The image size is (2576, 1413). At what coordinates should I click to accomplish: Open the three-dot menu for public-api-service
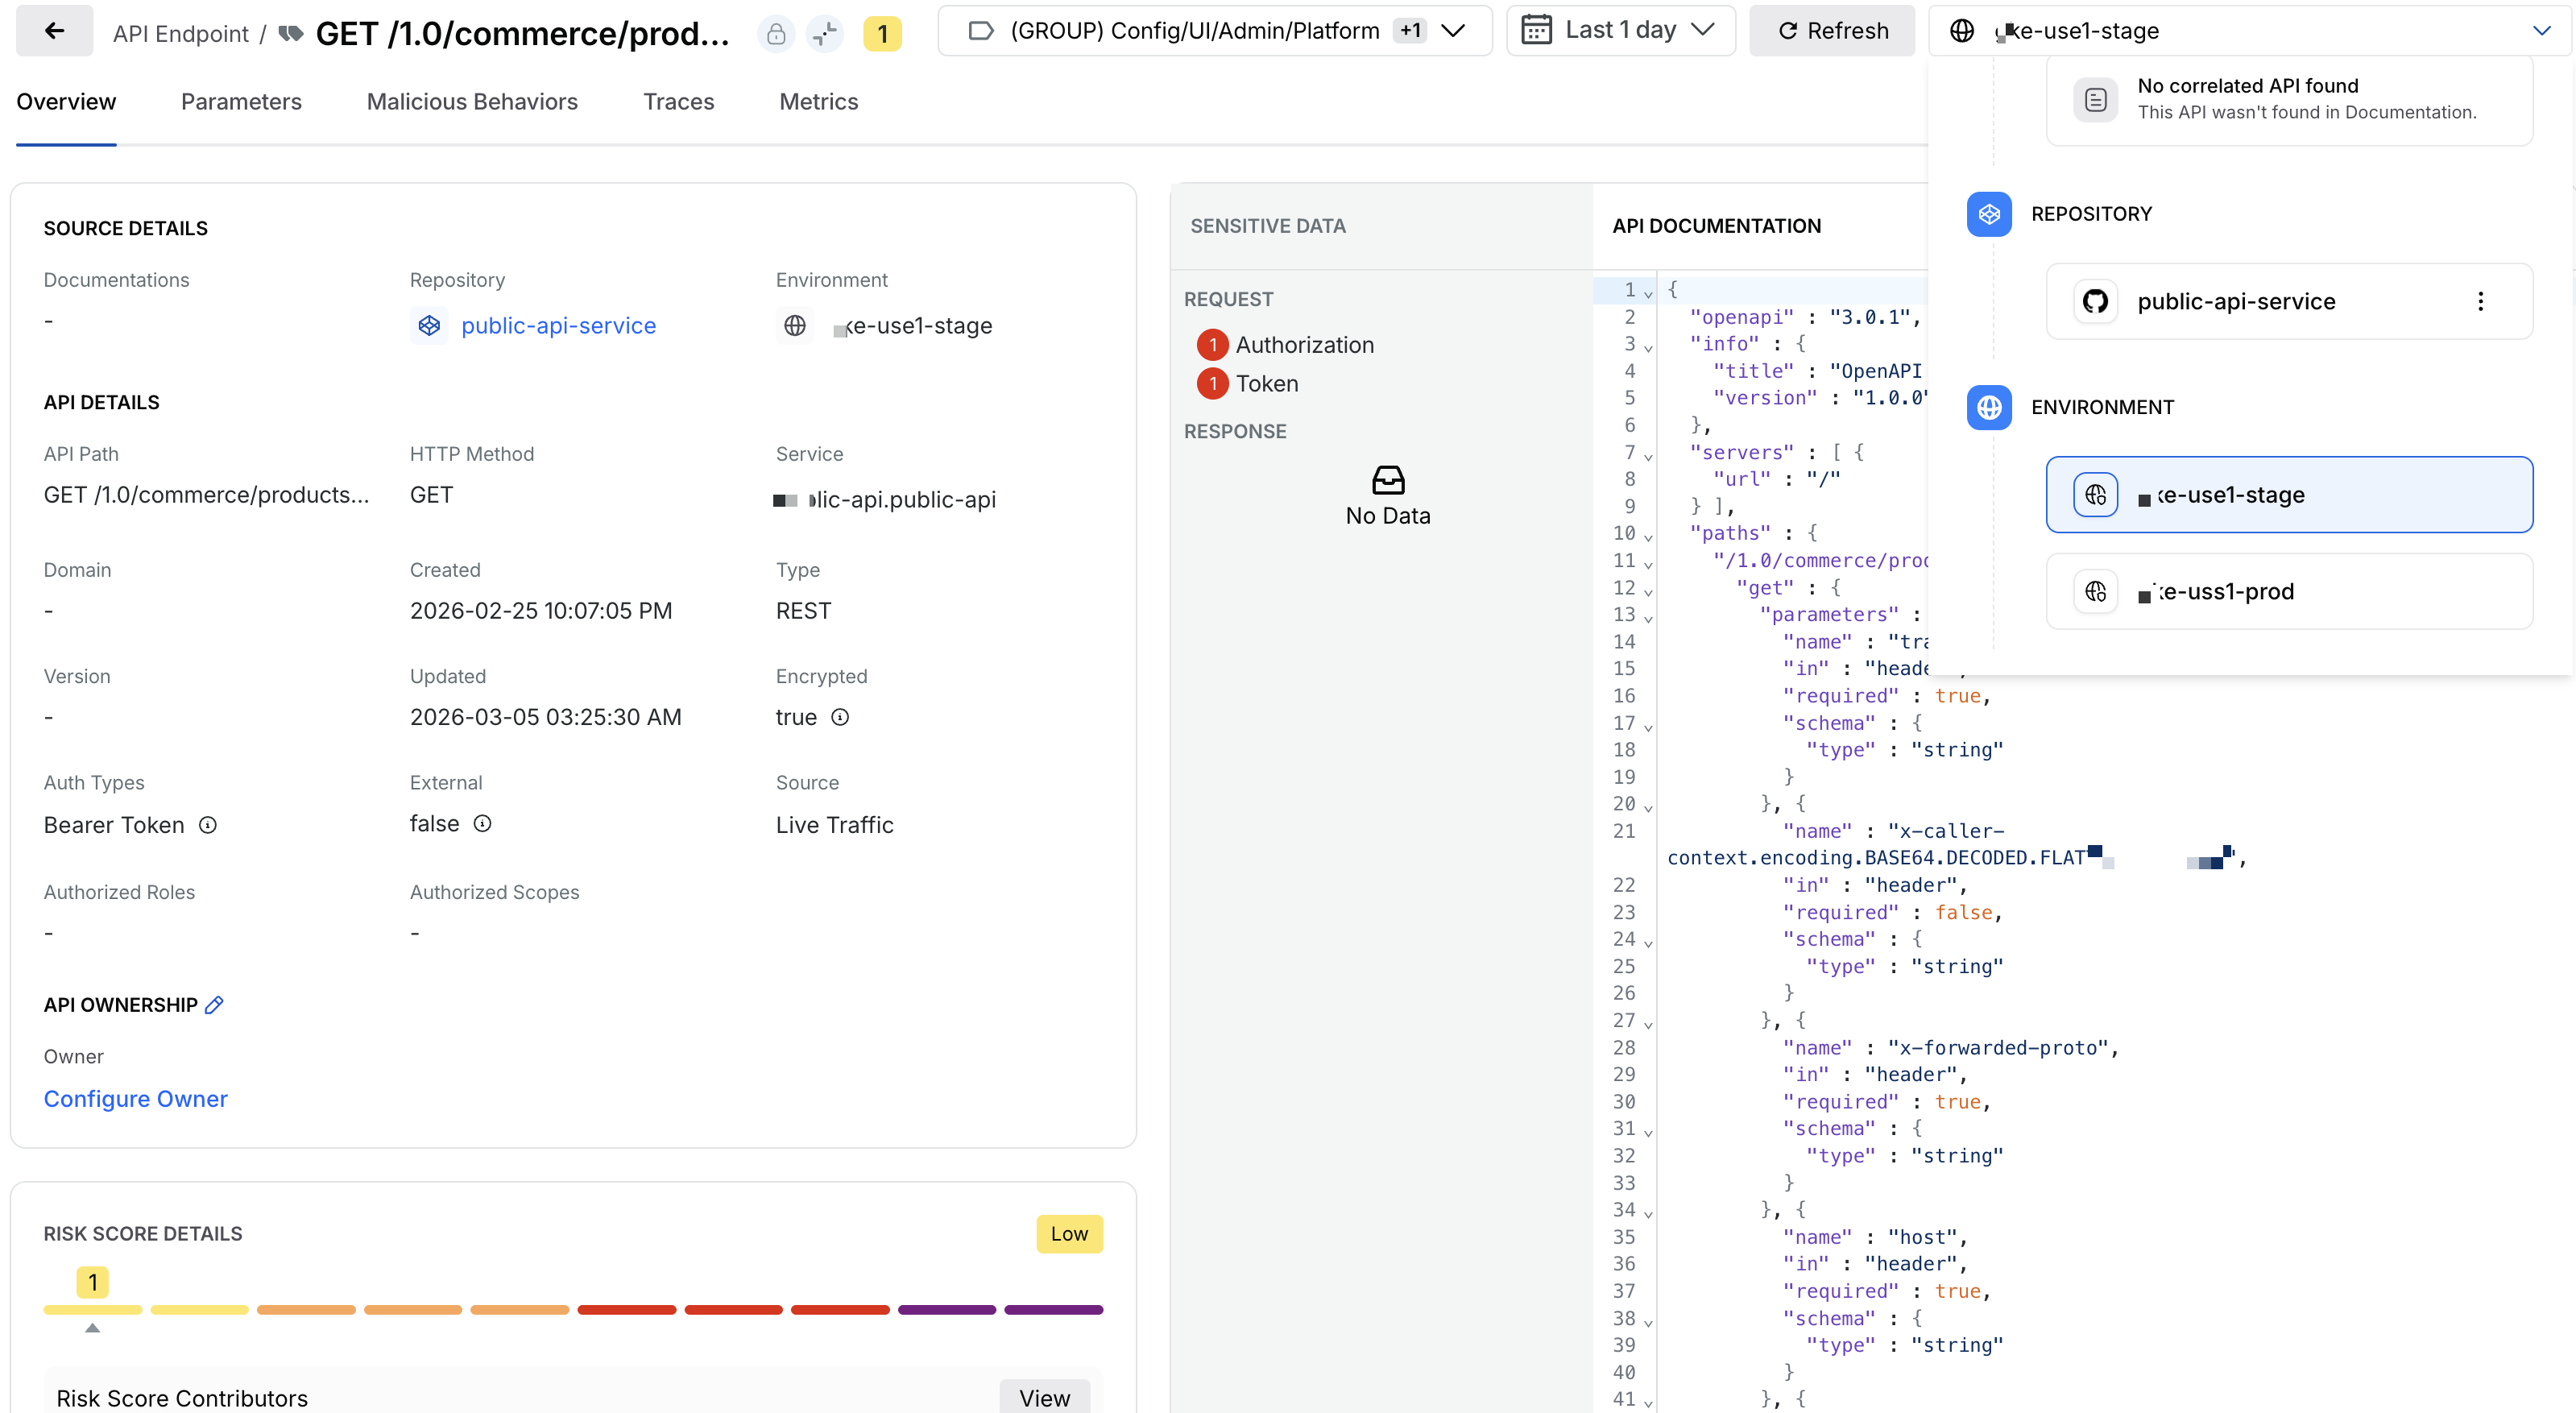point(2480,301)
